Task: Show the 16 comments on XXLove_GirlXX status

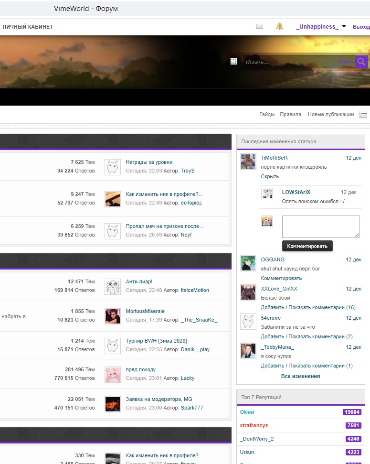Action: coord(308,307)
